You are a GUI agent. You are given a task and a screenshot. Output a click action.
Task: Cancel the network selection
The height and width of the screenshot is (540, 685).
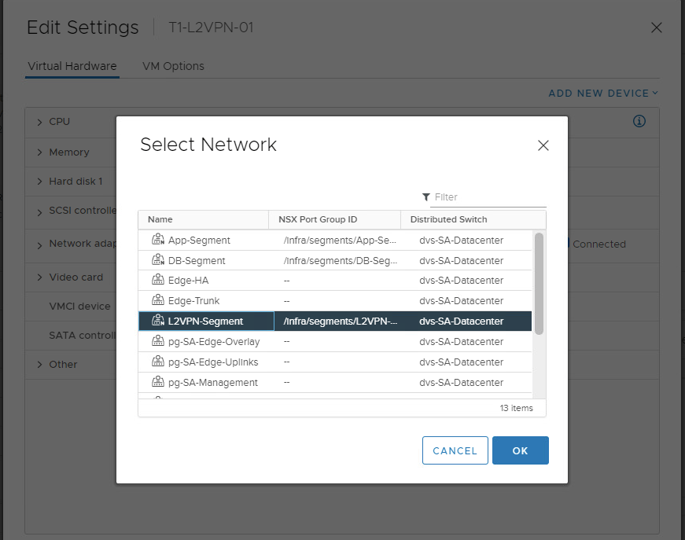click(x=455, y=450)
